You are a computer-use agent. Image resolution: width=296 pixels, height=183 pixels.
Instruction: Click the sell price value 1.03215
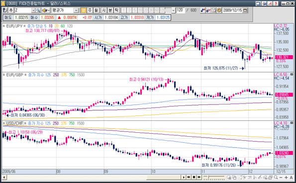click(21, 17)
